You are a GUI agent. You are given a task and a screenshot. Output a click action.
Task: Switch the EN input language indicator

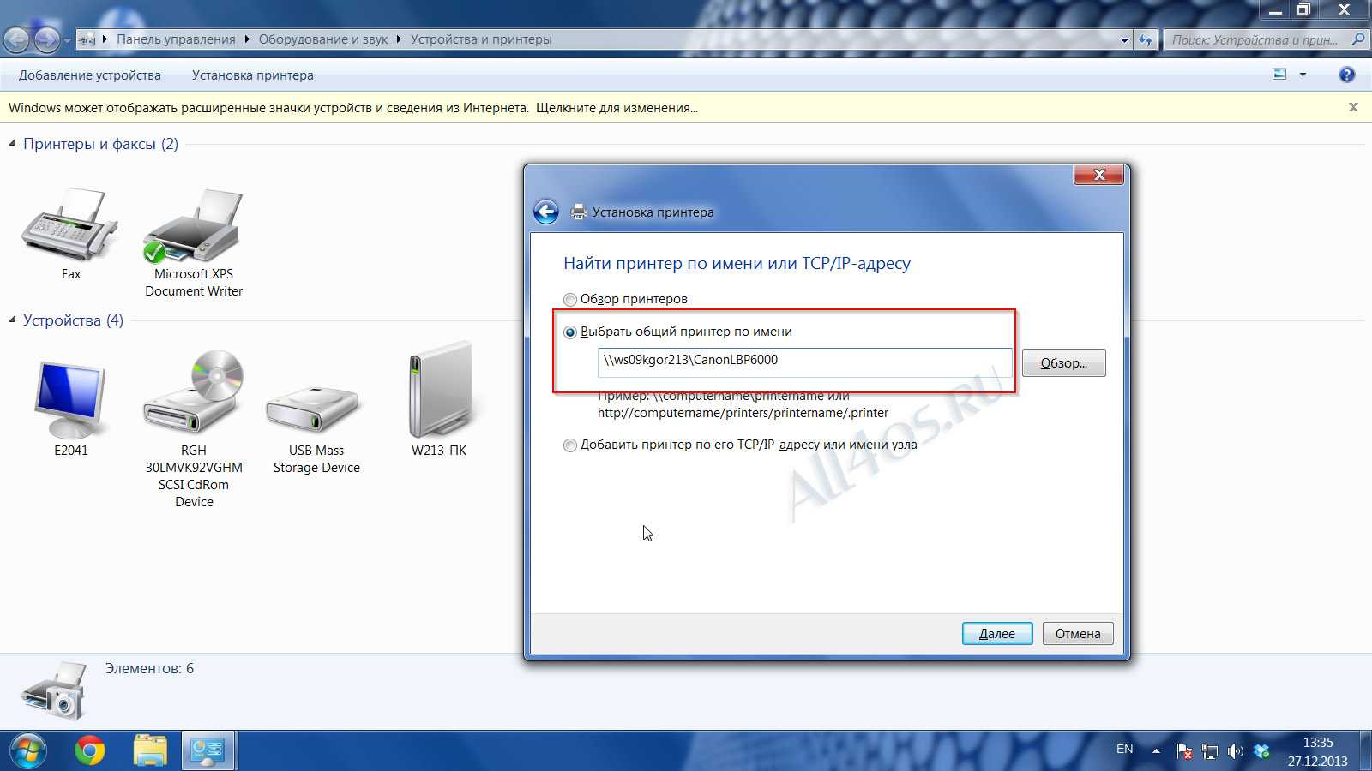click(1125, 750)
